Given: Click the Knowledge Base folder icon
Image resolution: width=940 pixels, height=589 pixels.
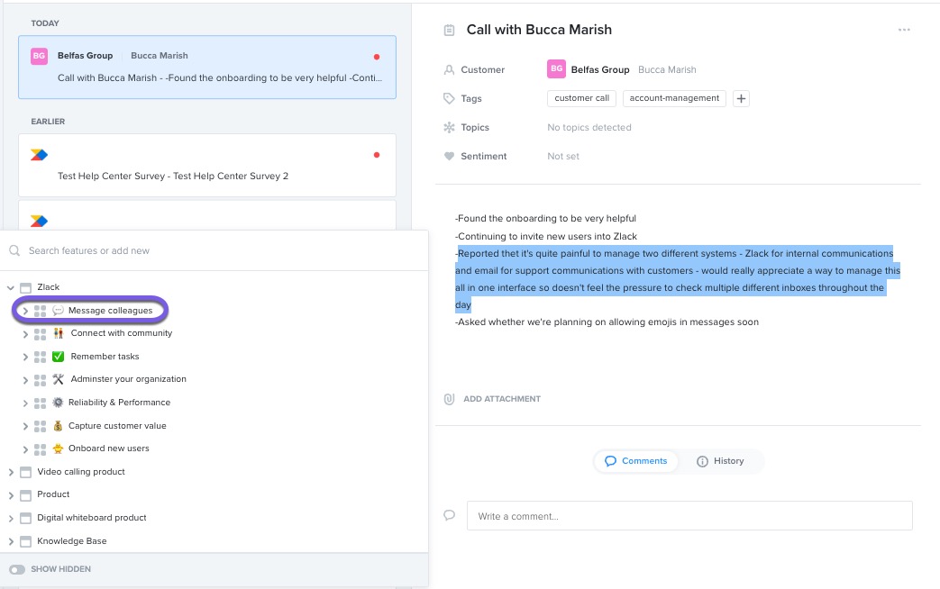Looking at the screenshot, I should click(26, 541).
